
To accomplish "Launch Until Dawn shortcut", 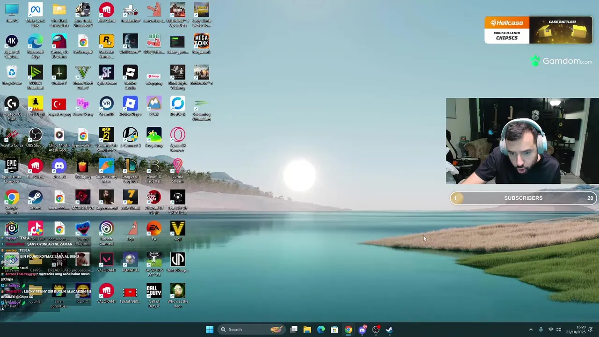I will pyautogui.click(x=130, y=44).
